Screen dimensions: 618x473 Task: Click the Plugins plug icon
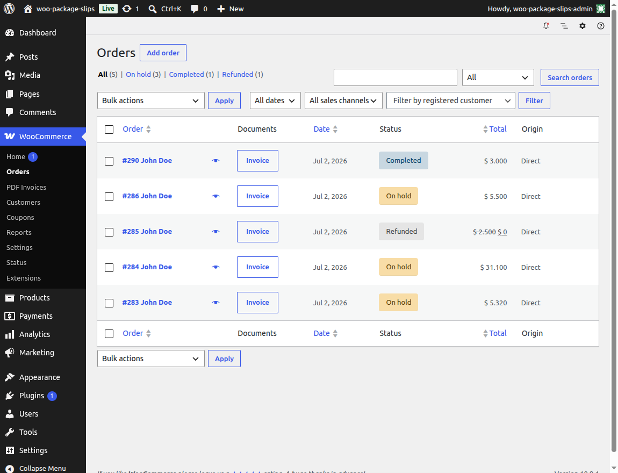tap(10, 396)
